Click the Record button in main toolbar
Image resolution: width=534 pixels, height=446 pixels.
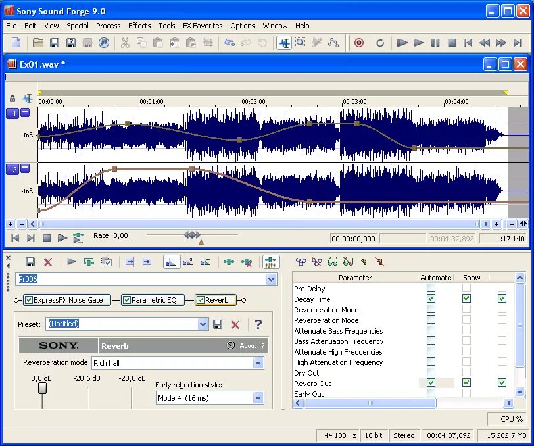359,43
